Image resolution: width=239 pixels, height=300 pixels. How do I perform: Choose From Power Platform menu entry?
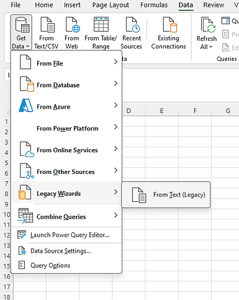point(66,128)
